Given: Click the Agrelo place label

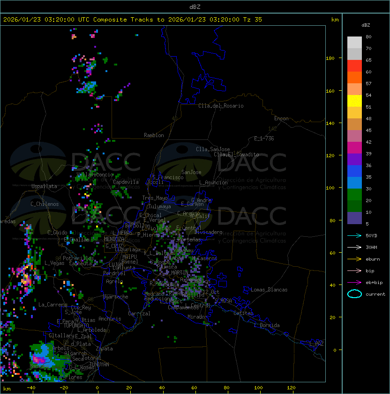Looking at the screenshot, I should pos(114,281).
